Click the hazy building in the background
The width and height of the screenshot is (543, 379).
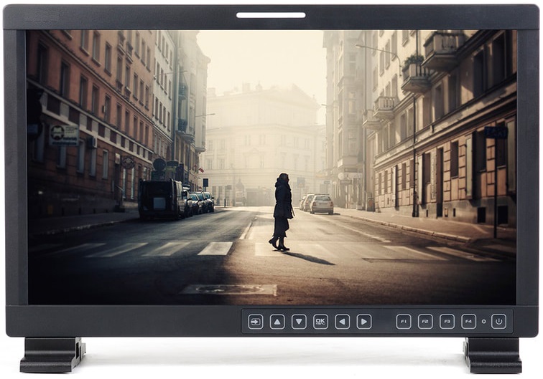259,143
